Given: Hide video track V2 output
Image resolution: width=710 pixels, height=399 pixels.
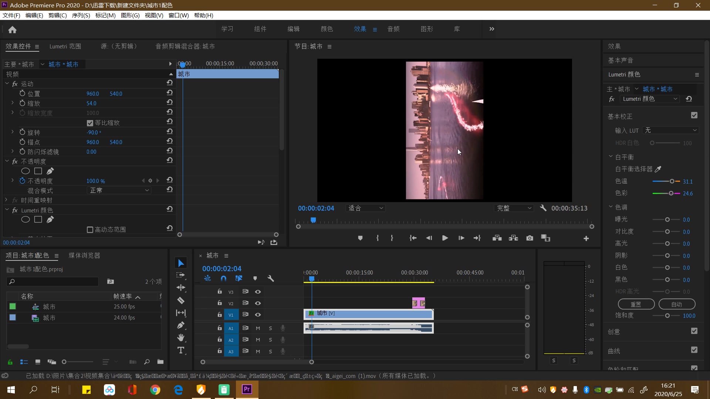Looking at the screenshot, I should point(258,303).
